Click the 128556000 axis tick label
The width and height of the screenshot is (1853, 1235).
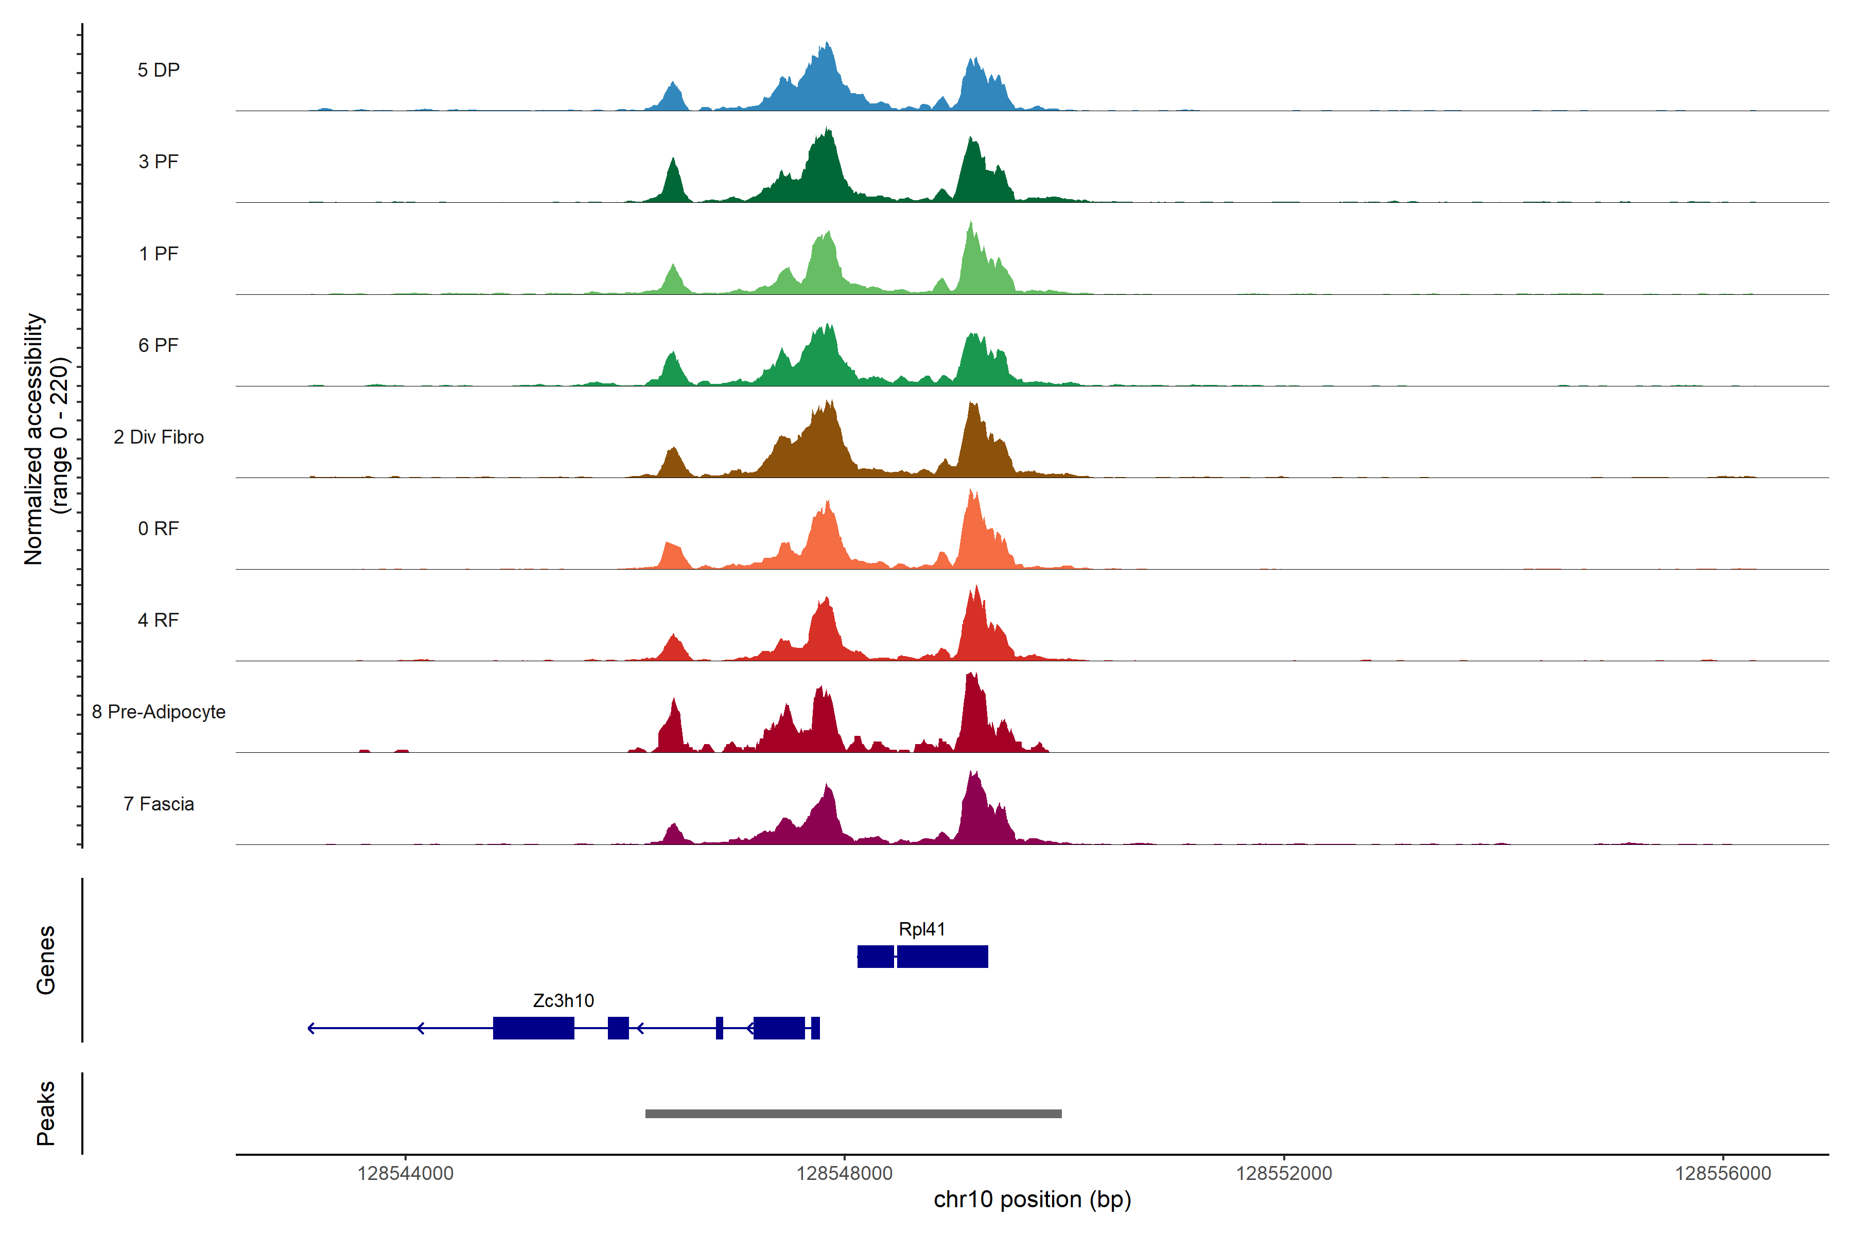click(1722, 1174)
